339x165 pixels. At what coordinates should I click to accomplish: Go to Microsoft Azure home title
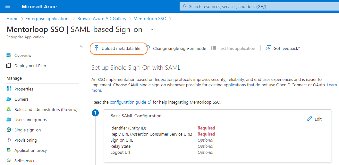[x=39, y=6]
